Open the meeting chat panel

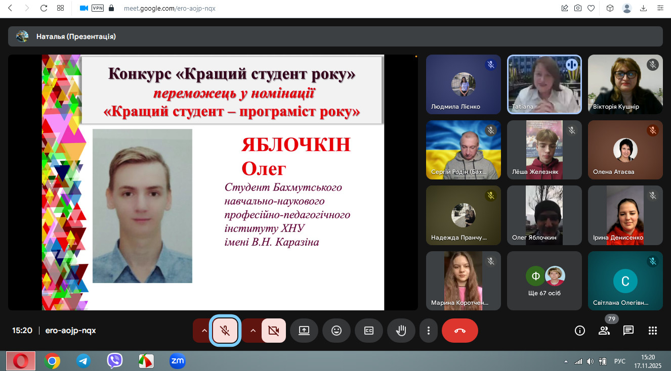tap(628, 331)
